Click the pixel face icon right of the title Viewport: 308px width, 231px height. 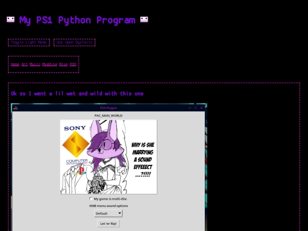(144, 19)
